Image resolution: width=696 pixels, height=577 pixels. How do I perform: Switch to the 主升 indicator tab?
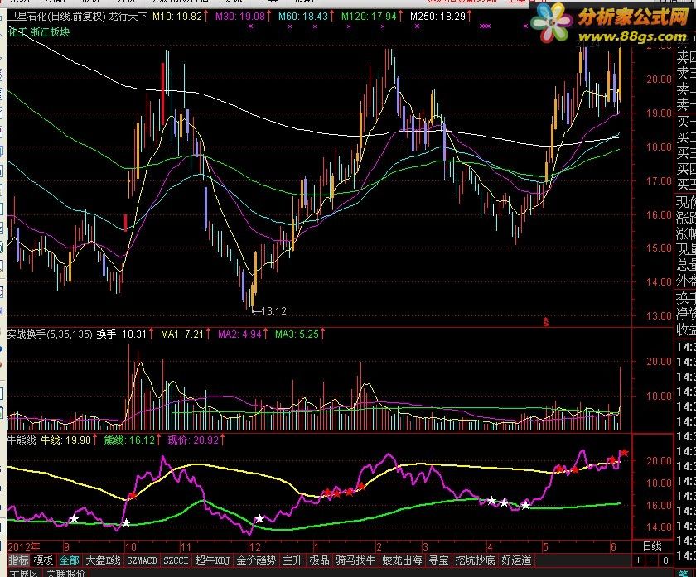click(292, 560)
